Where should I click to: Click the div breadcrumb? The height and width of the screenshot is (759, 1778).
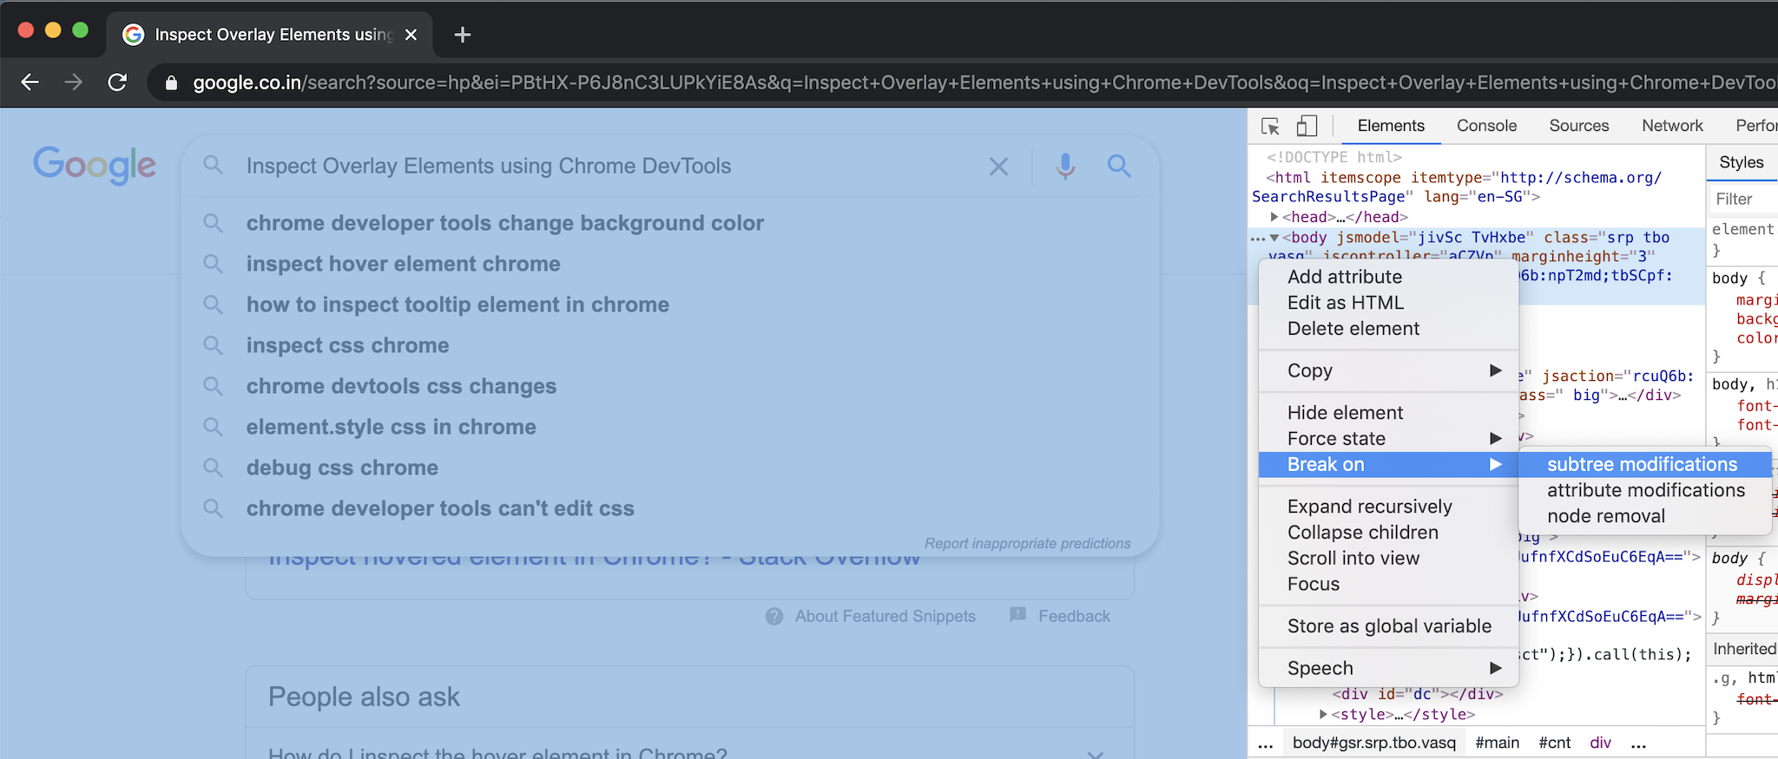(x=1600, y=743)
